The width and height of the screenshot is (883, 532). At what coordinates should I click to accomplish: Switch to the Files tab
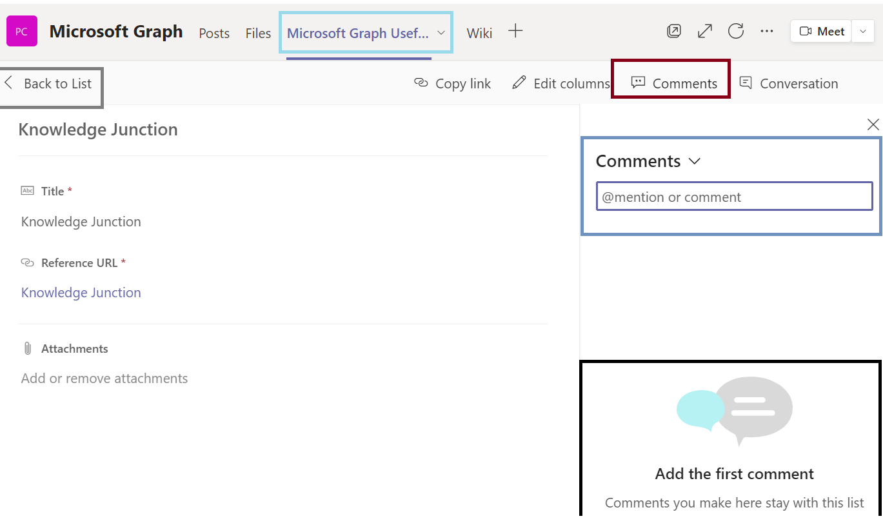point(258,34)
